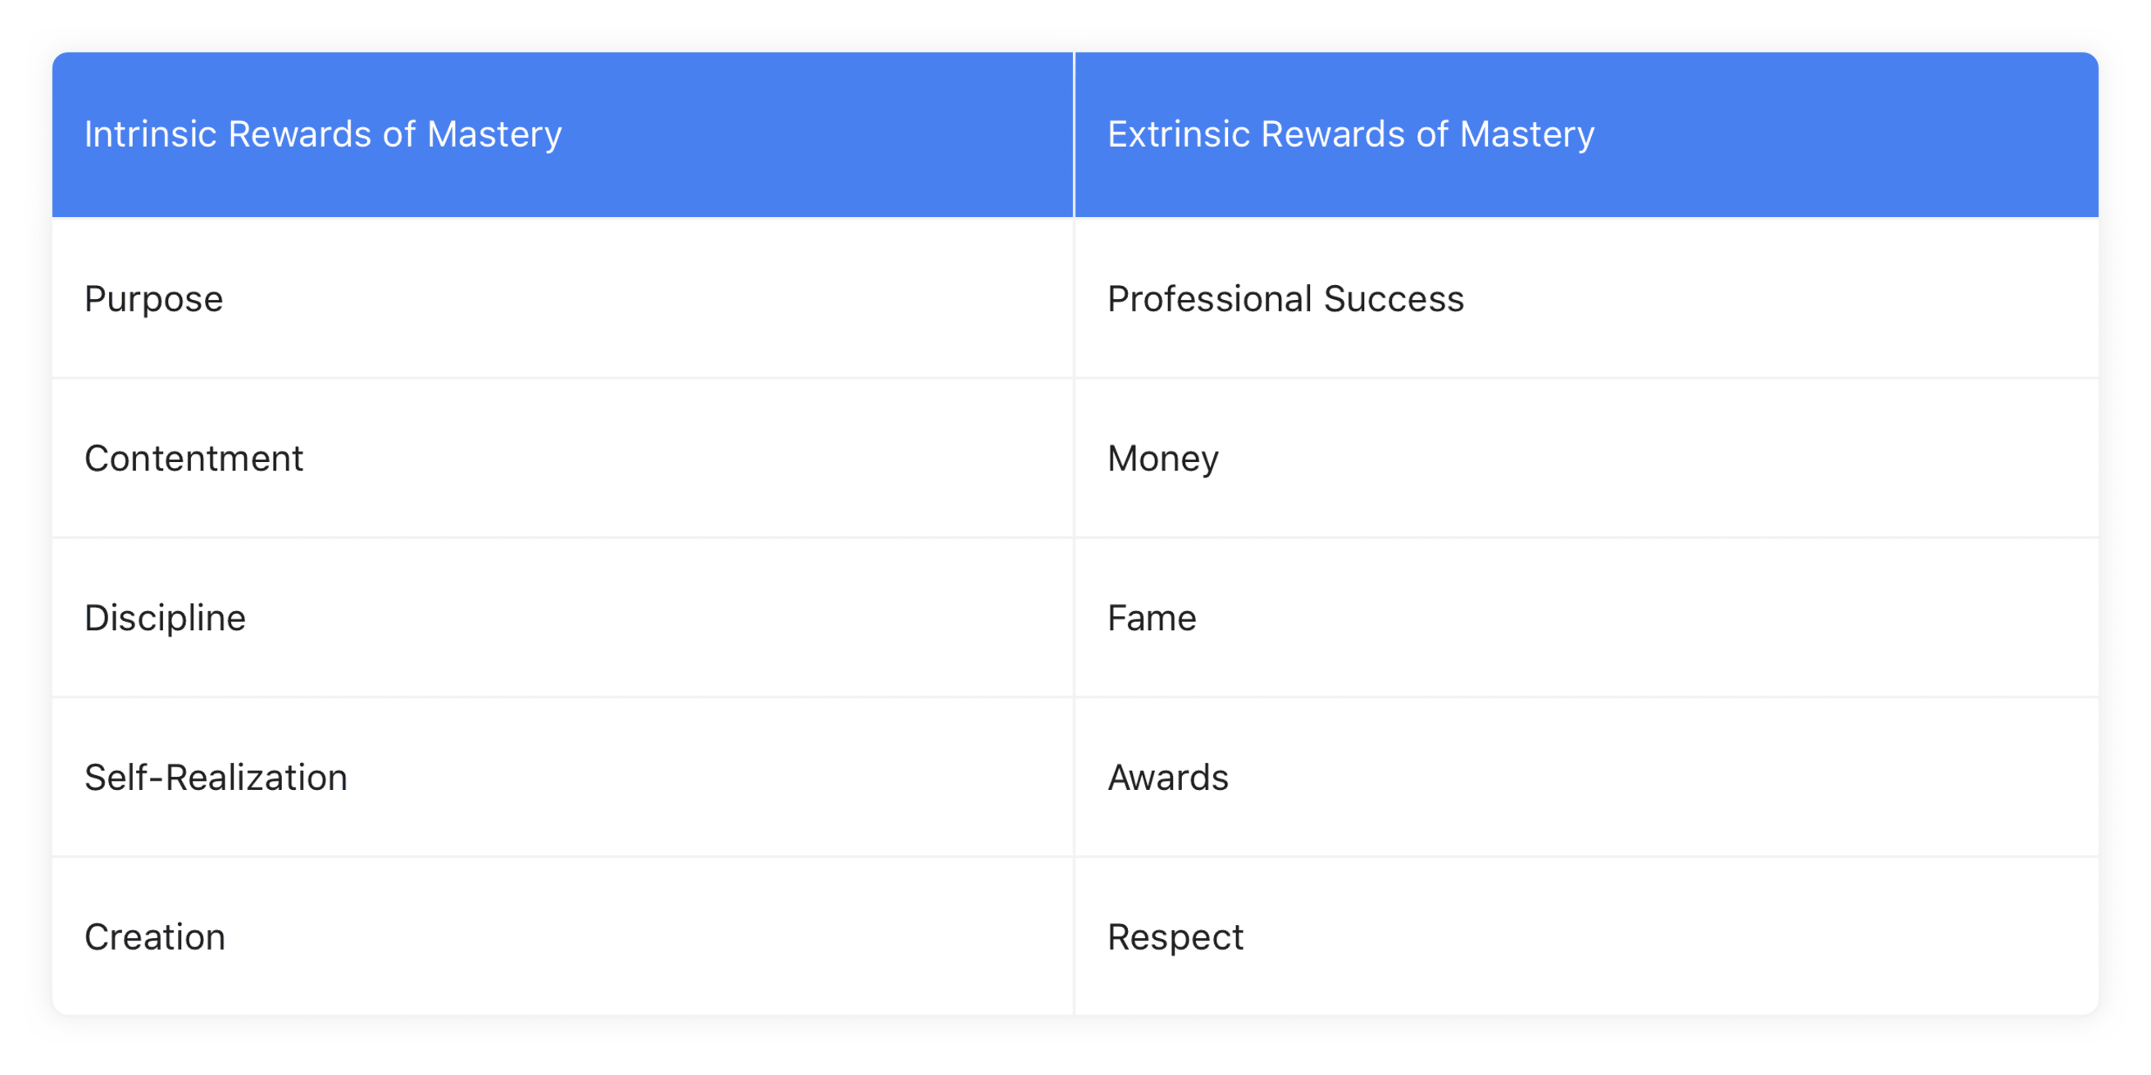Click the word Success in the second column
The width and height of the screenshot is (2151, 1075).
pyautogui.click(x=1394, y=299)
